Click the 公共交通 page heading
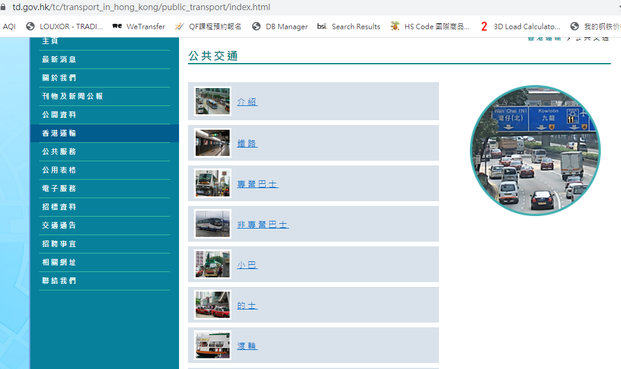This screenshot has height=369, width=621. pyautogui.click(x=213, y=56)
